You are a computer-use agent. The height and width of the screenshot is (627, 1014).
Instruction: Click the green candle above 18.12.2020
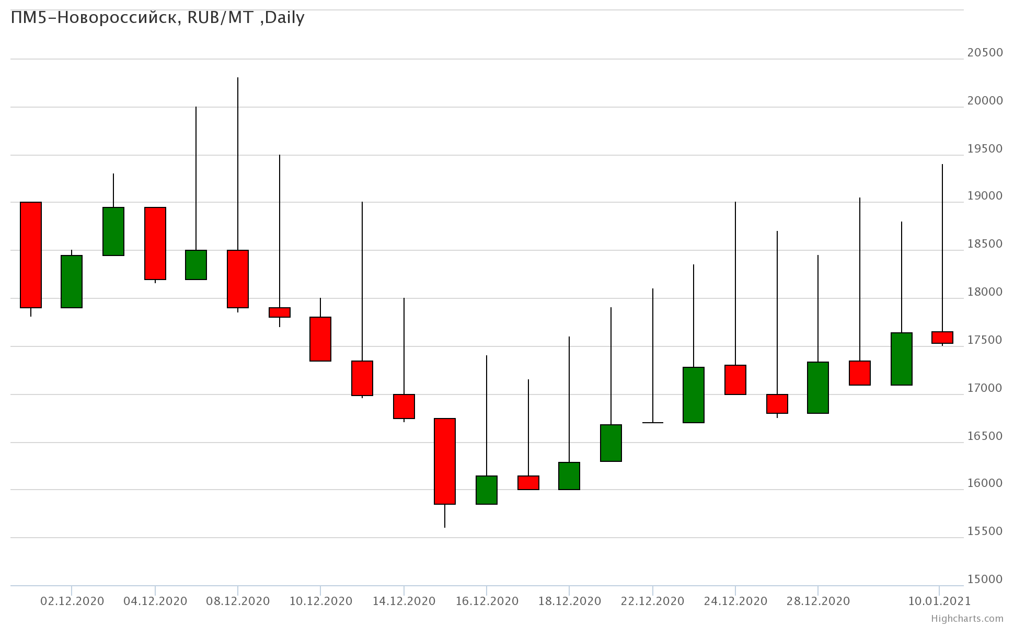569,476
